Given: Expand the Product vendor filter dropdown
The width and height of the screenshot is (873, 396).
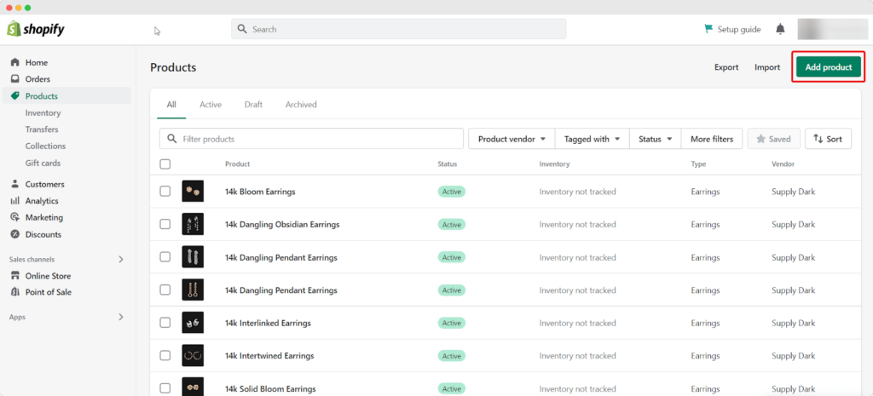Looking at the screenshot, I should 512,139.
